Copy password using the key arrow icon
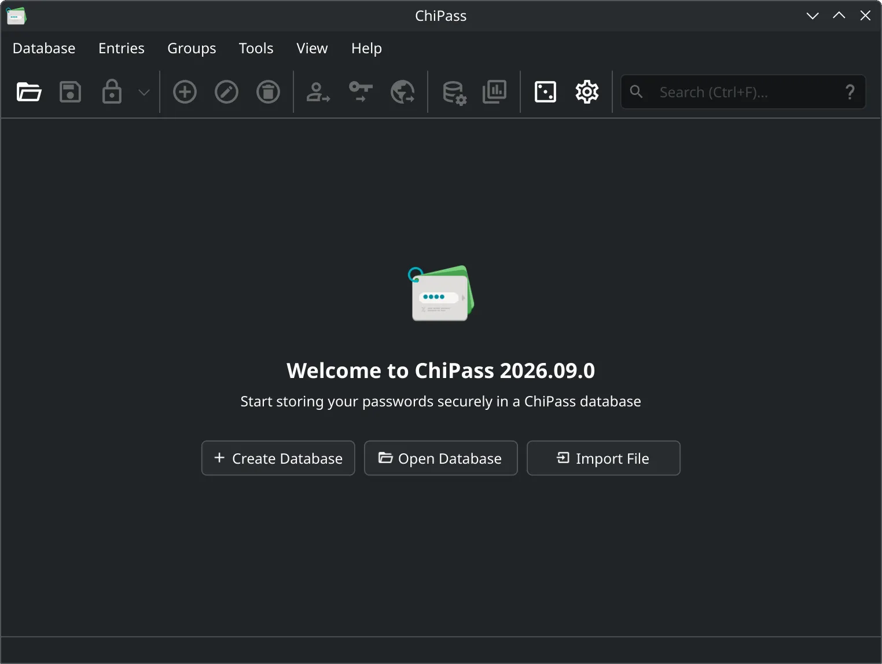The image size is (882, 664). coord(361,92)
